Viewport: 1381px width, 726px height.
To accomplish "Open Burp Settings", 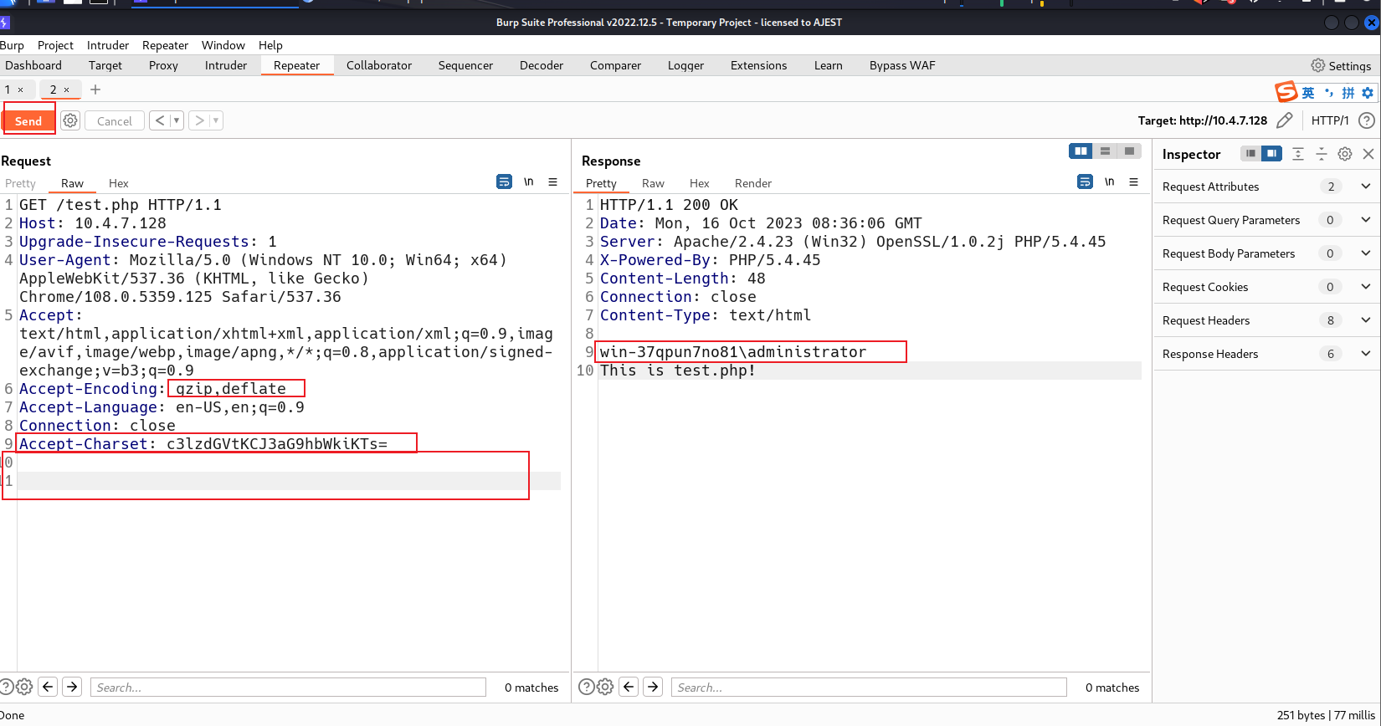I will [x=1341, y=65].
